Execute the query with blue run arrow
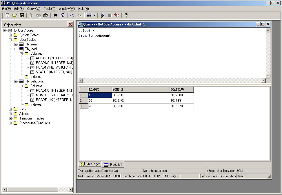282x195 pixels. coord(103,15)
